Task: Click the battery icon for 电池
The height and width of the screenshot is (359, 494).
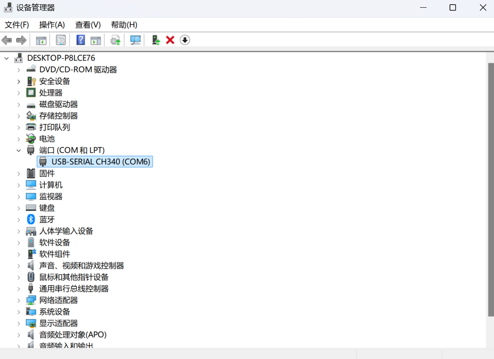Action: (31, 138)
